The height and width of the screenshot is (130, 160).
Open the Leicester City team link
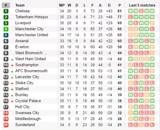tap(27, 77)
